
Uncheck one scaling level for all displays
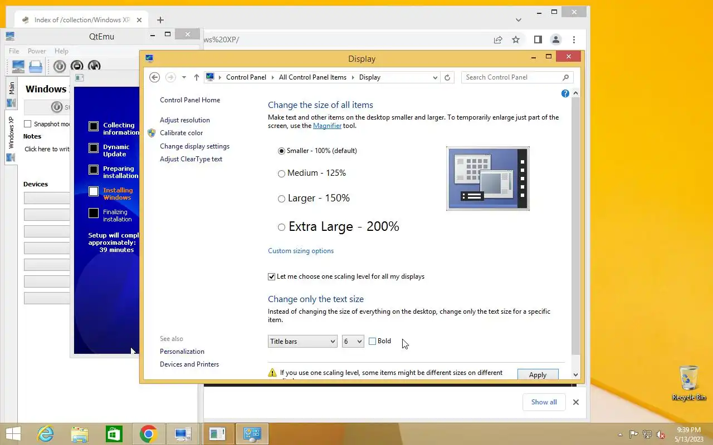[271, 276]
